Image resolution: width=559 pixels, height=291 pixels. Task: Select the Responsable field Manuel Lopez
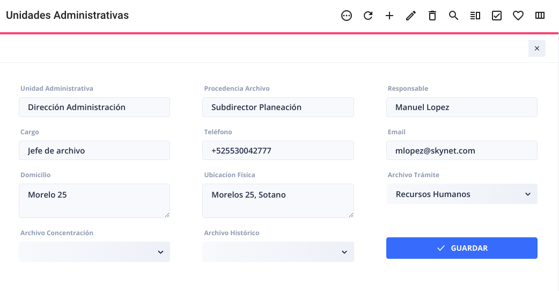(x=462, y=107)
